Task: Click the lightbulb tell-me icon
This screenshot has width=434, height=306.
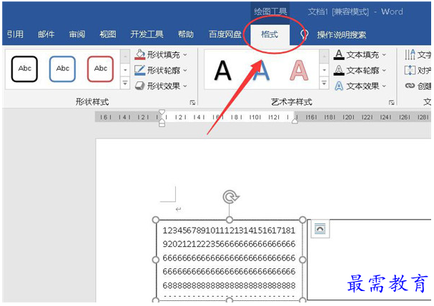Action: point(304,34)
